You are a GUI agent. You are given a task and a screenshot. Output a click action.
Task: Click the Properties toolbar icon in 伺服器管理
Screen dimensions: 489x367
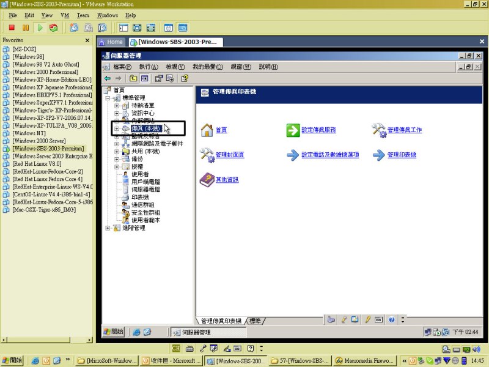159,78
